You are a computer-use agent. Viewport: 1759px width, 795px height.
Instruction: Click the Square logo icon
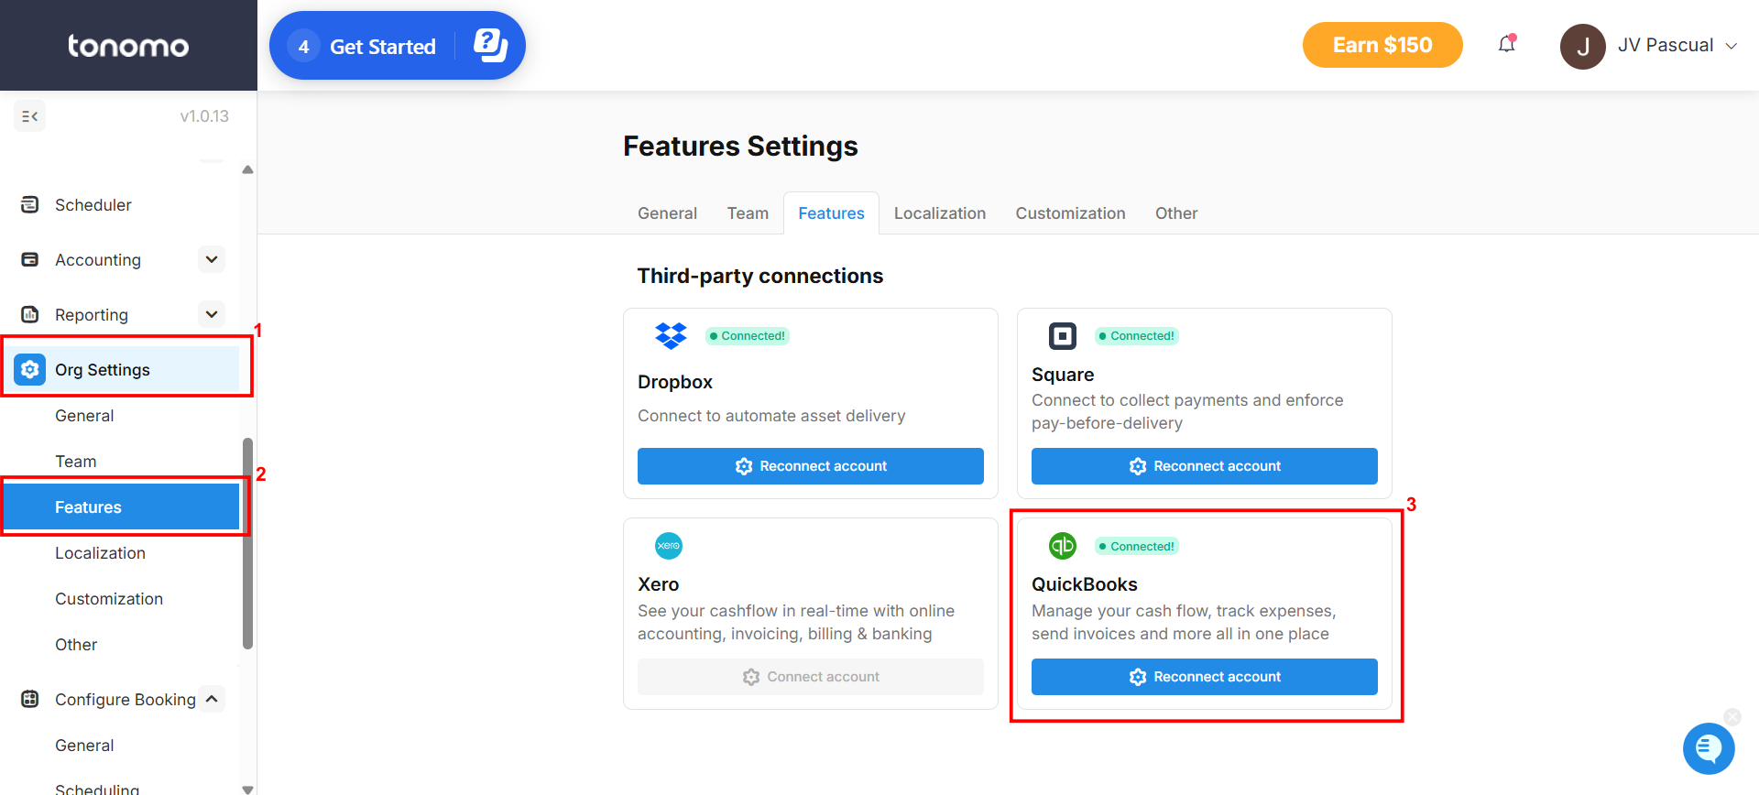point(1063,336)
